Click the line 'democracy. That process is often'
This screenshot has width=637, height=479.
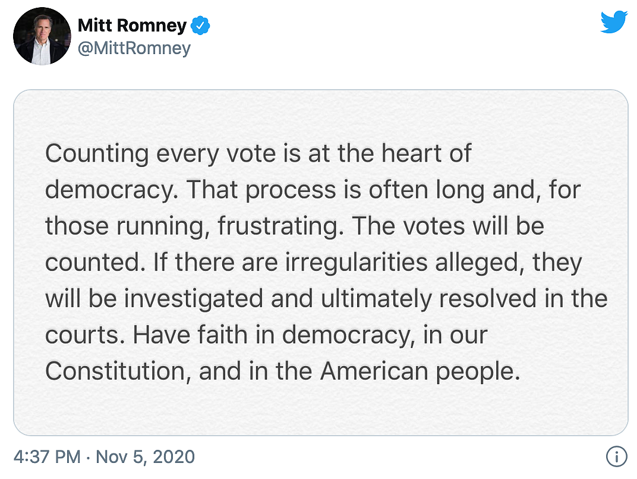coord(313,190)
